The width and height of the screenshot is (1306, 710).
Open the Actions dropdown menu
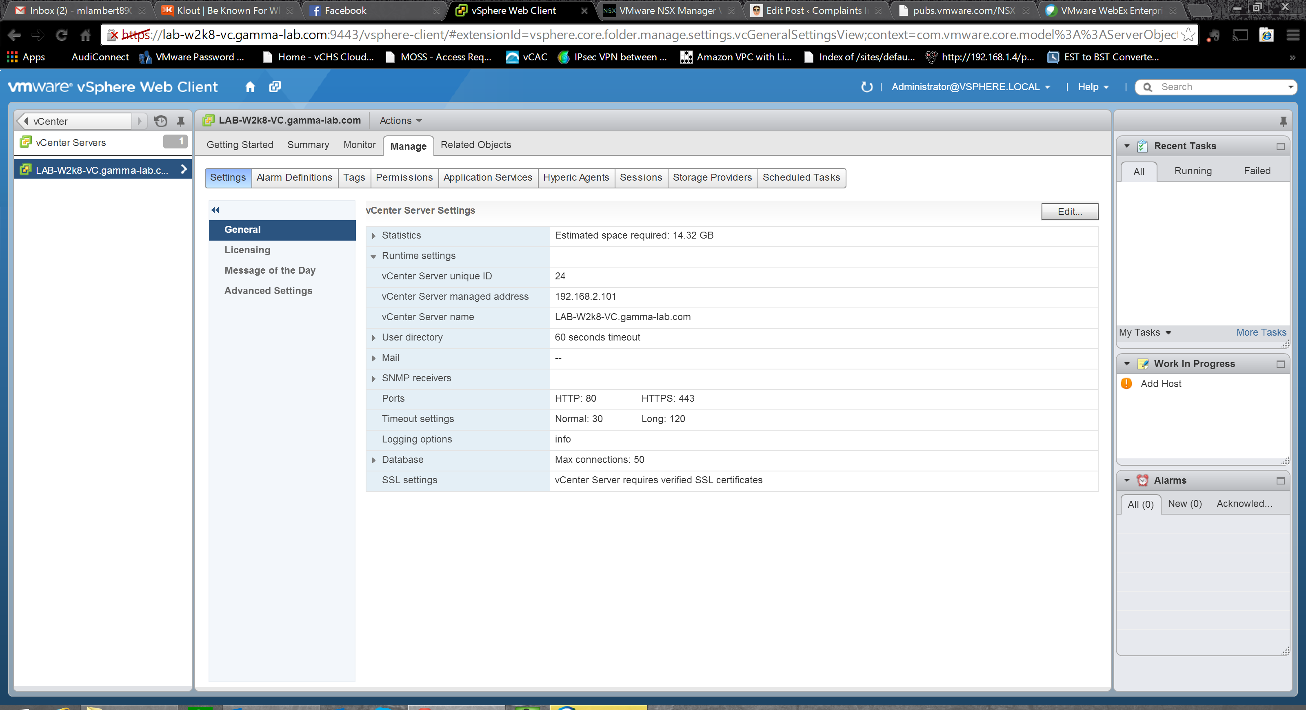[400, 121]
